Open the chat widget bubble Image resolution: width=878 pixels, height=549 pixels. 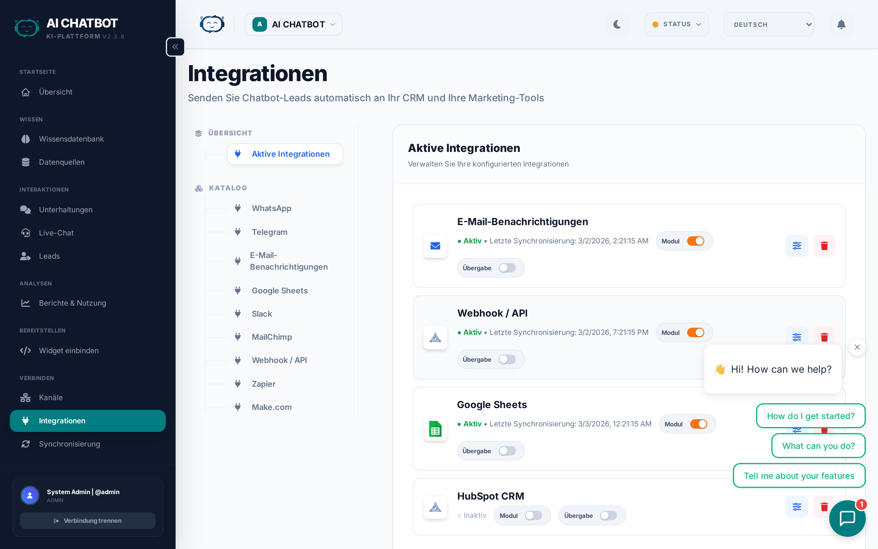click(847, 518)
